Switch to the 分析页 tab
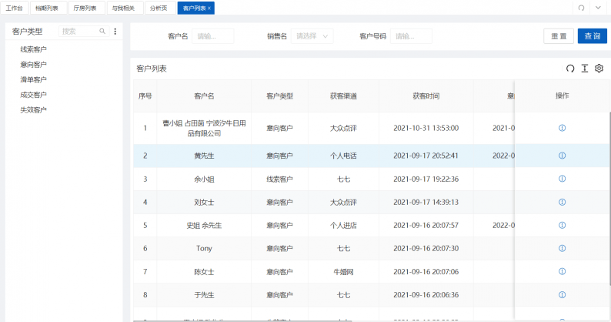 [x=159, y=8]
